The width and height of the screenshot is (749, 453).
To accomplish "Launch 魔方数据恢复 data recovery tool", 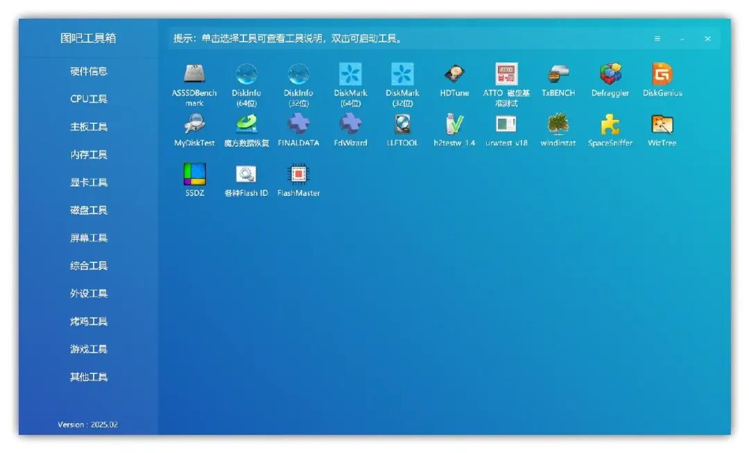I will (246, 127).
